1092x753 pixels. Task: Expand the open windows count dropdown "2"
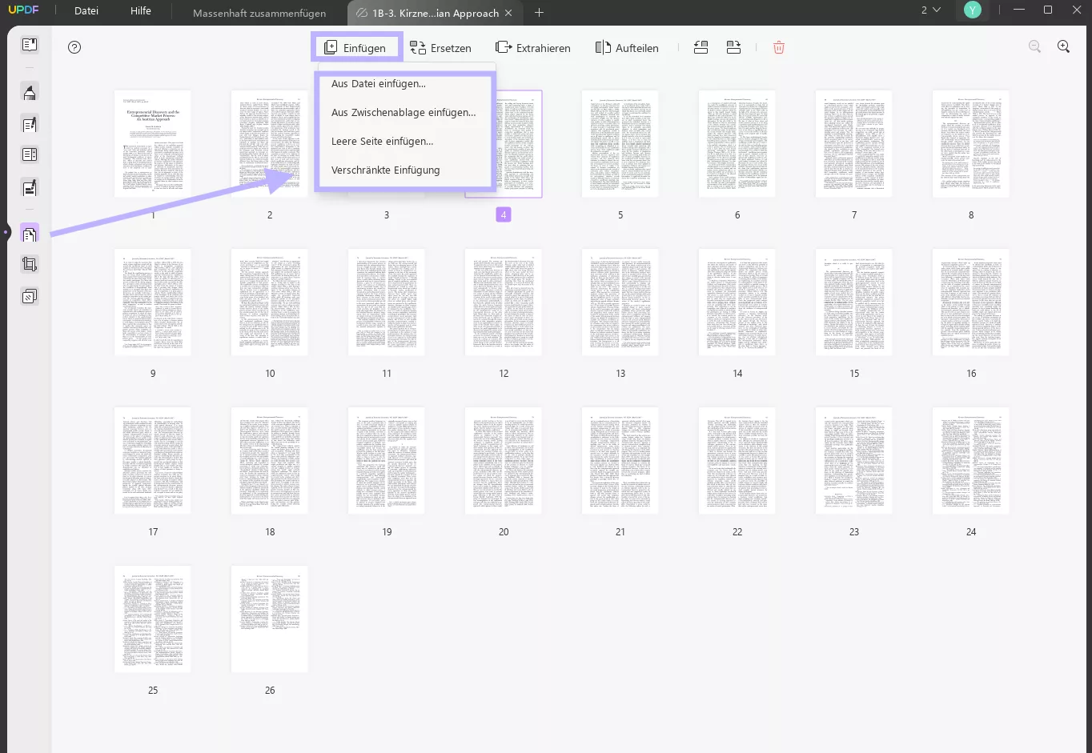(930, 10)
